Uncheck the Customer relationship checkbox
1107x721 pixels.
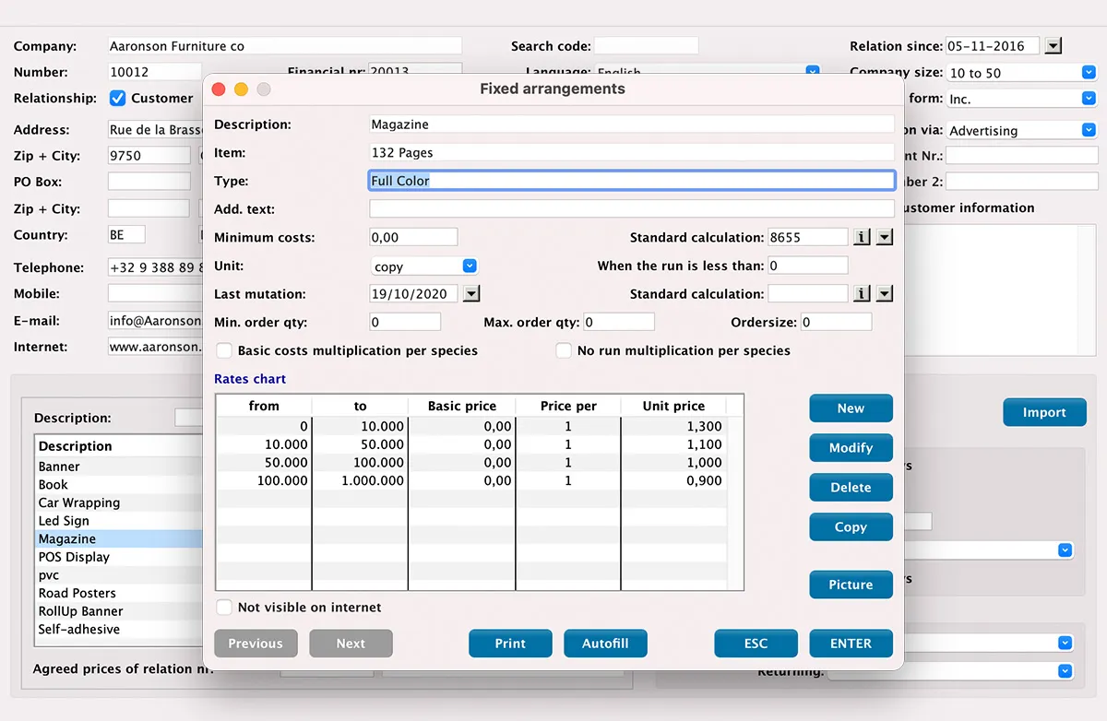tap(118, 98)
